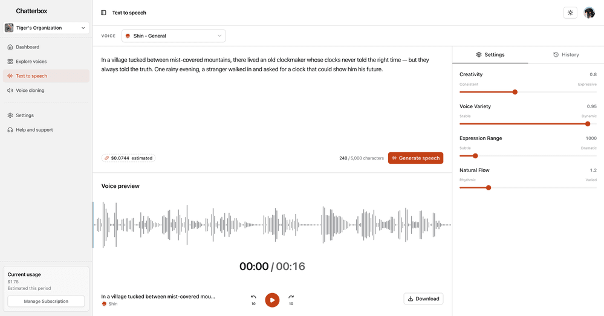The width and height of the screenshot is (604, 316).
Task: Click the Creativity slider handle
Action: (x=515, y=92)
